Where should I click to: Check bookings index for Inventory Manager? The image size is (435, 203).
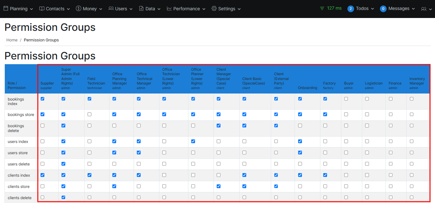[411, 99]
